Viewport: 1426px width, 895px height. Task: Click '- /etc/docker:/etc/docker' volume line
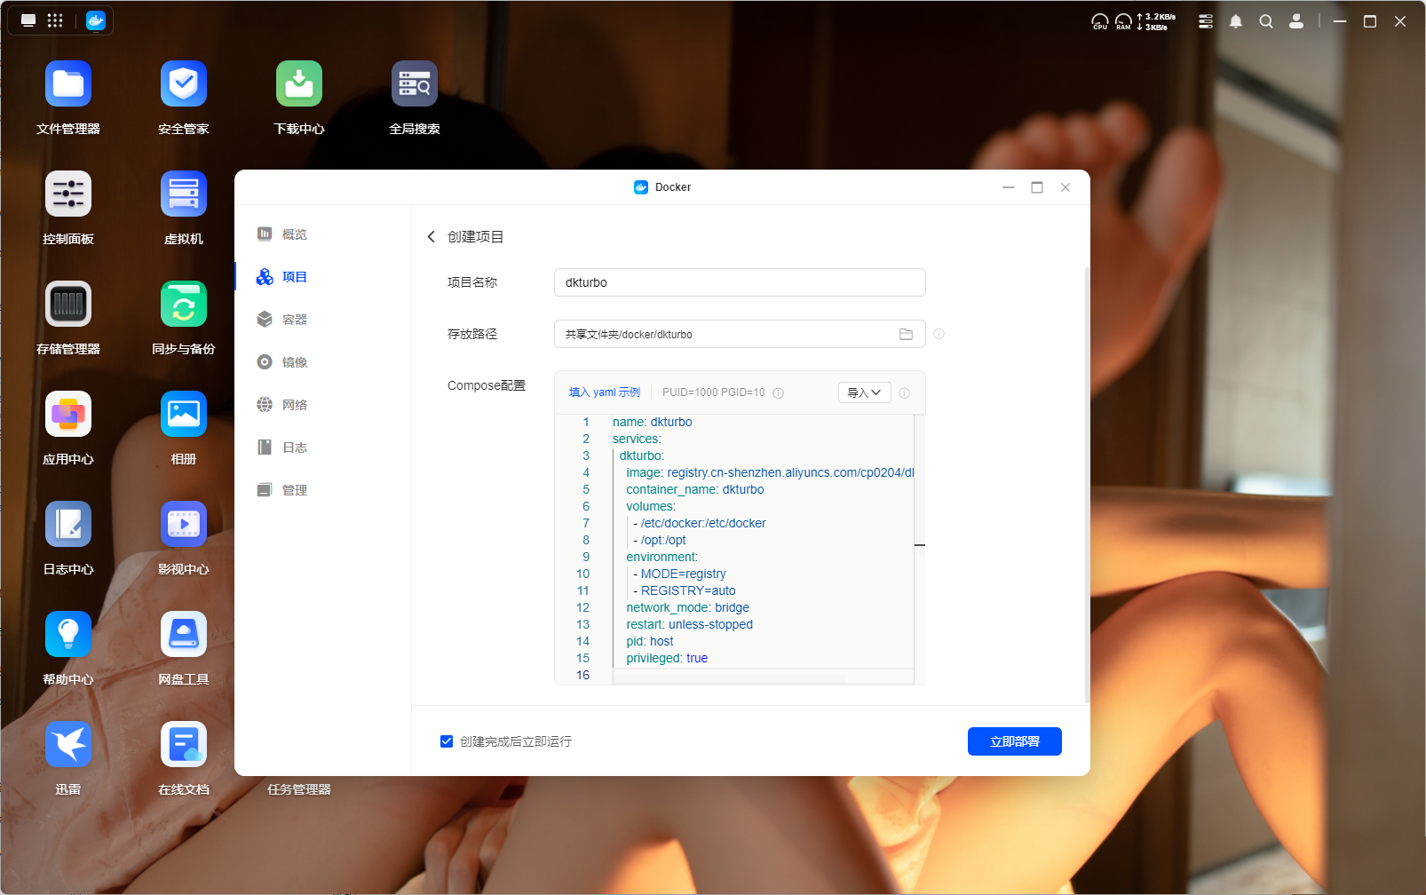point(699,523)
